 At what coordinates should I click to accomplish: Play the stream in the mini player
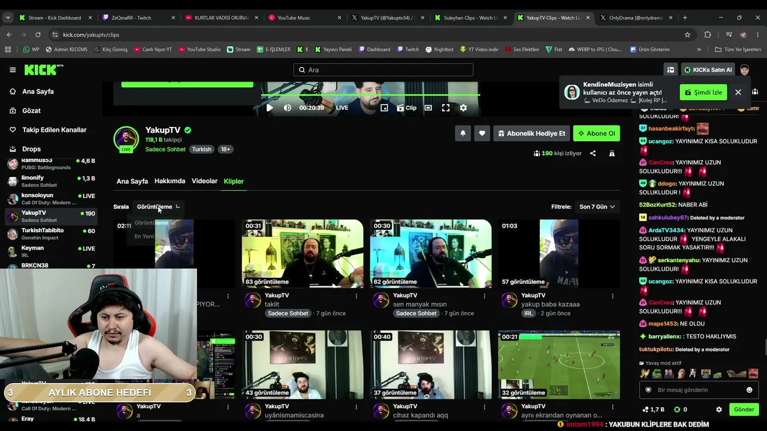270,108
